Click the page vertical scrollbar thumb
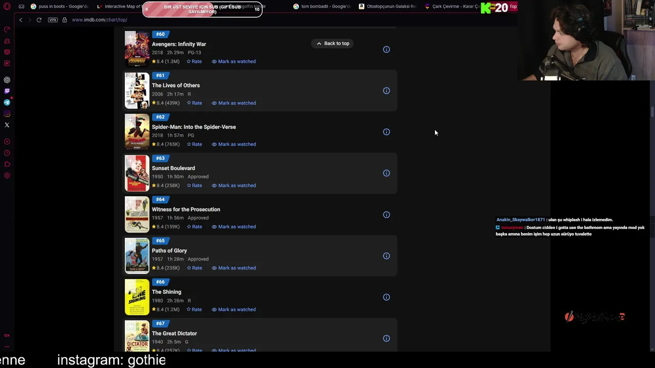 (652, 112)
